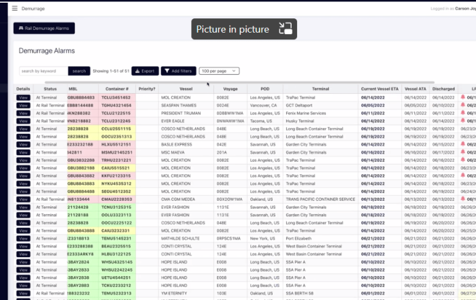Click vessel name MSC MAEVA
Viewport: 476px width, 300px height.
coord(173,152)
